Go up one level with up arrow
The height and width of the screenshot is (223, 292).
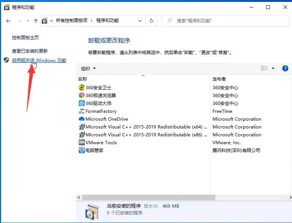pyautogui.click(x=36, y=21)
